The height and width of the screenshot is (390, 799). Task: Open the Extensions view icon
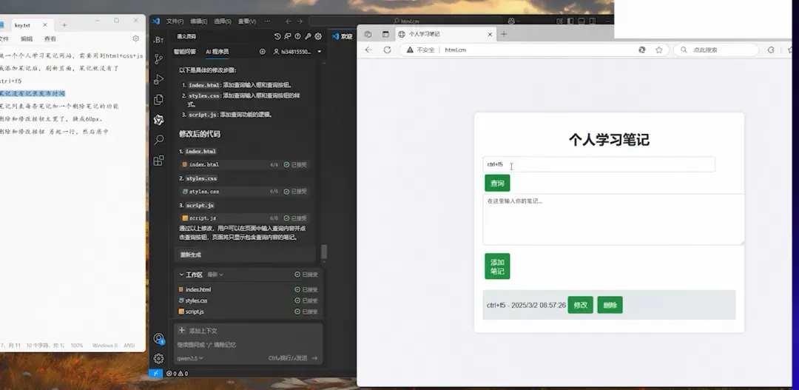tap(158, 160)
